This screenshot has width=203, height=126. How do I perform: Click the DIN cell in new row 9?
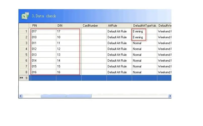pyautogui.click(x=69, y=78)
